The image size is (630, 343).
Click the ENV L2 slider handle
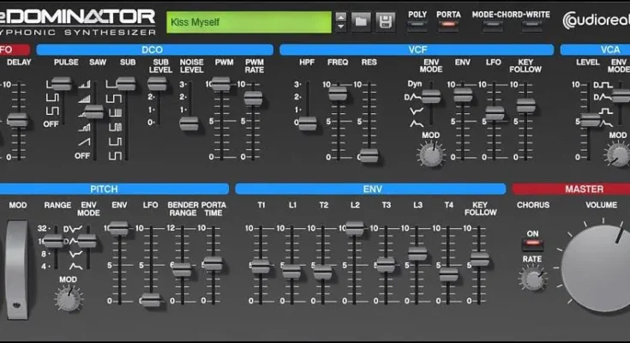[354, 228]
